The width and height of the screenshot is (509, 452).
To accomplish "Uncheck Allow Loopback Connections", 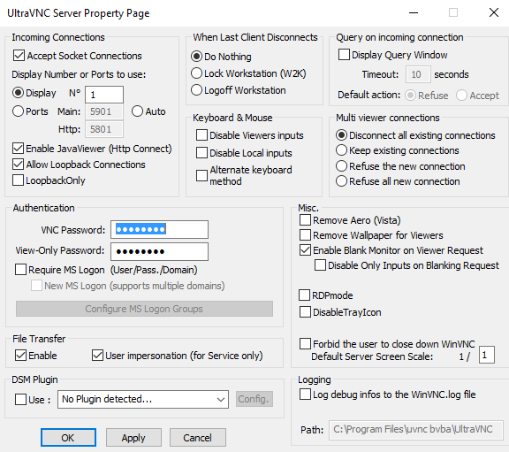I will point(19,165).
